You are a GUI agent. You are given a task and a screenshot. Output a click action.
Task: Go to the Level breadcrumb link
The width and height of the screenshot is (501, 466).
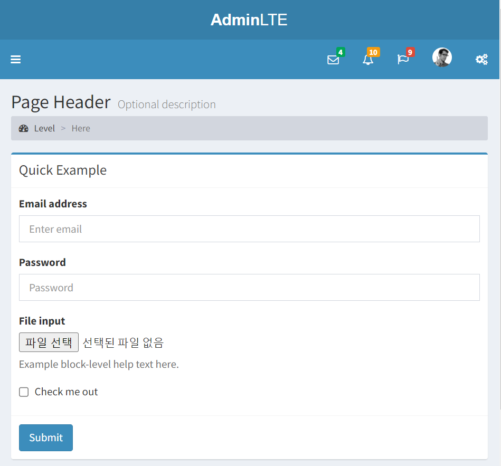coord(44,128)
